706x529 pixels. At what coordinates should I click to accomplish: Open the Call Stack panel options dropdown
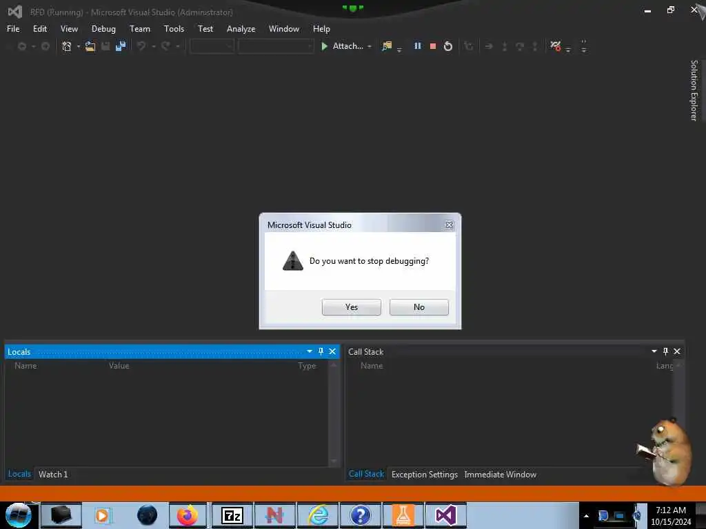[654, 351]
